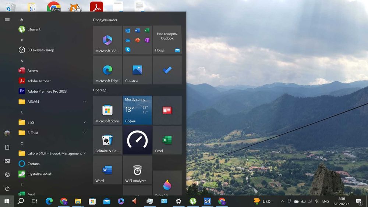Open the To Do checkmark tile
The width and height of the screenshot is (368, 207).
[167, 70]
